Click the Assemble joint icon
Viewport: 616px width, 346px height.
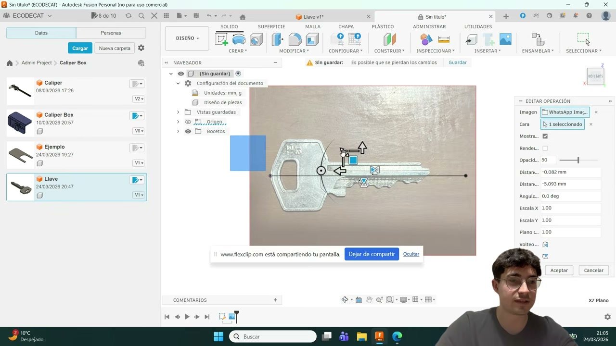click(538, 39)
